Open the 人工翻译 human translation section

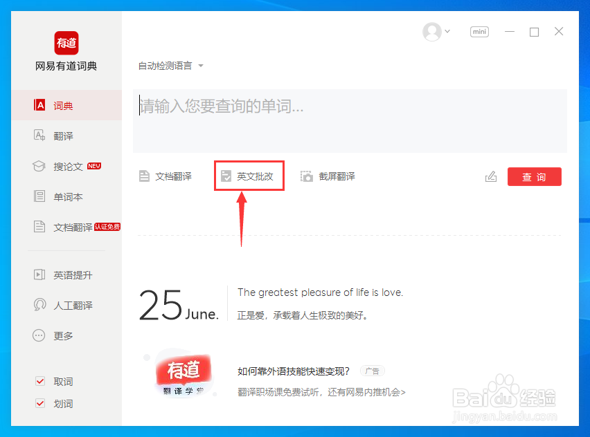coord(66,305)
